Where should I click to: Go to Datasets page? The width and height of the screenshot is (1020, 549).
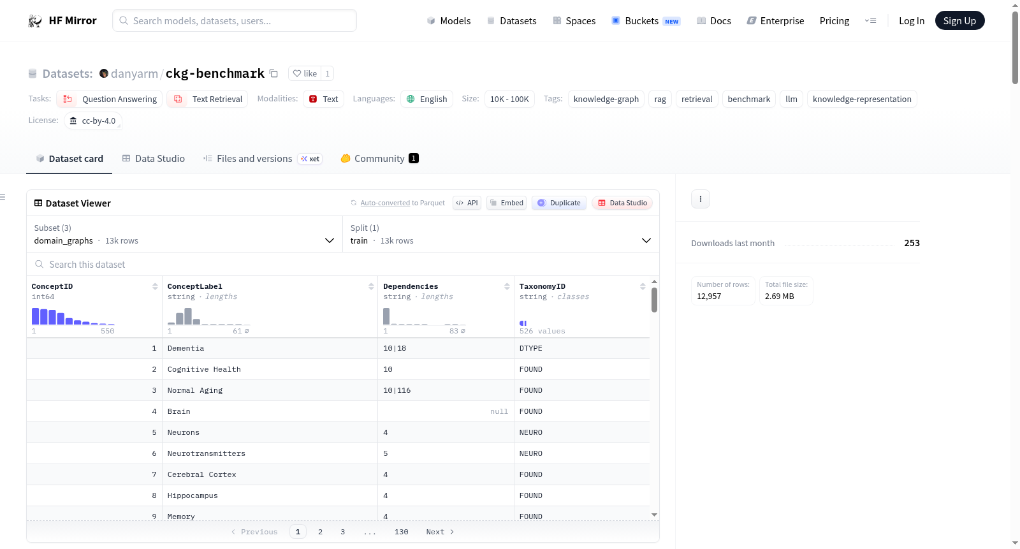(511, 20)
